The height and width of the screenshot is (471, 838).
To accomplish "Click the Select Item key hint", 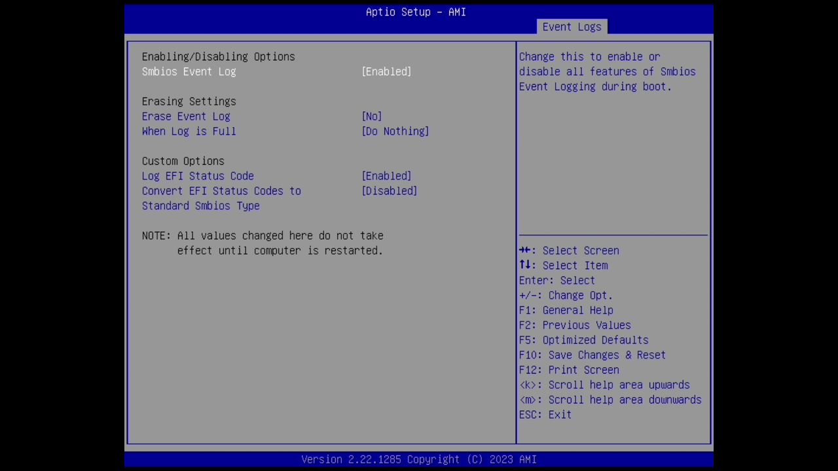I will pyautogui.click(x=564, y=266).
